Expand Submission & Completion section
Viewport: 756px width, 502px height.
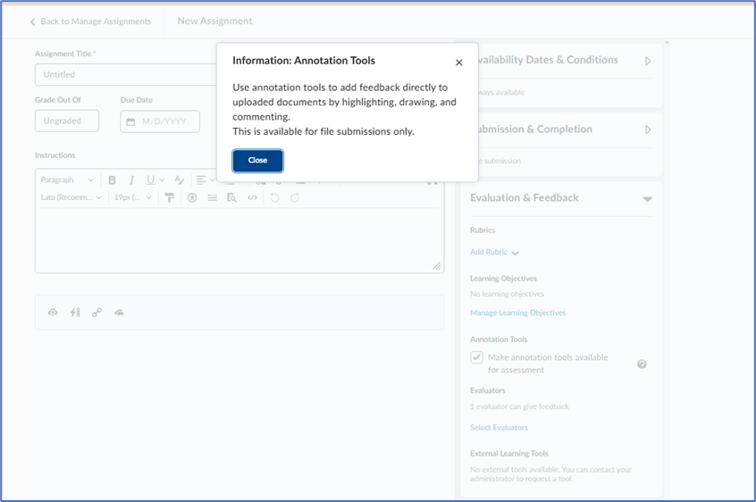(648, 130)
